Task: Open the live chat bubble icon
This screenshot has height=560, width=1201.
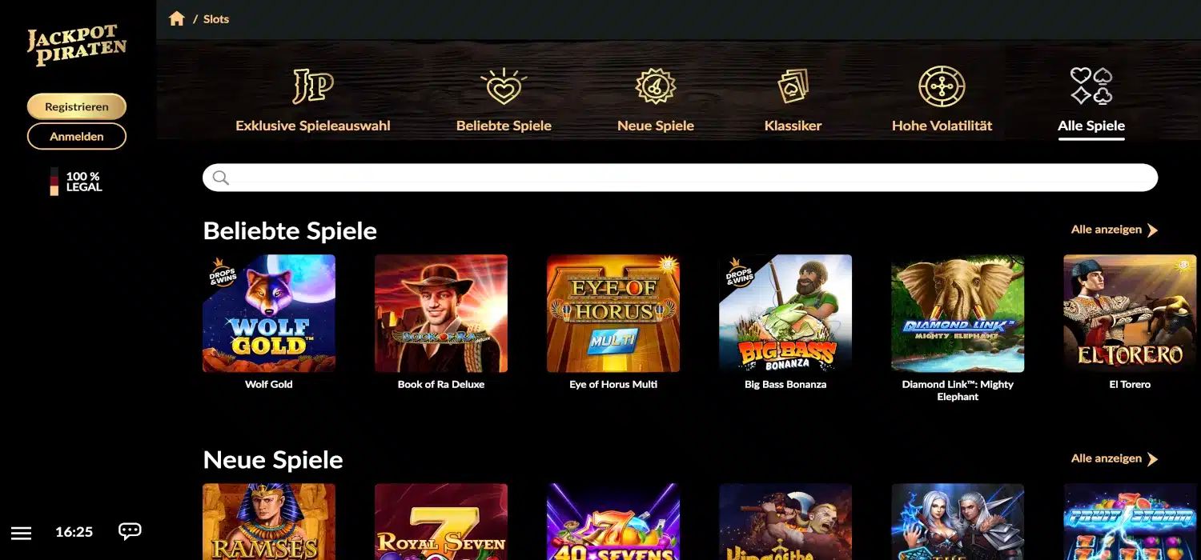Action: coord(130,531)
